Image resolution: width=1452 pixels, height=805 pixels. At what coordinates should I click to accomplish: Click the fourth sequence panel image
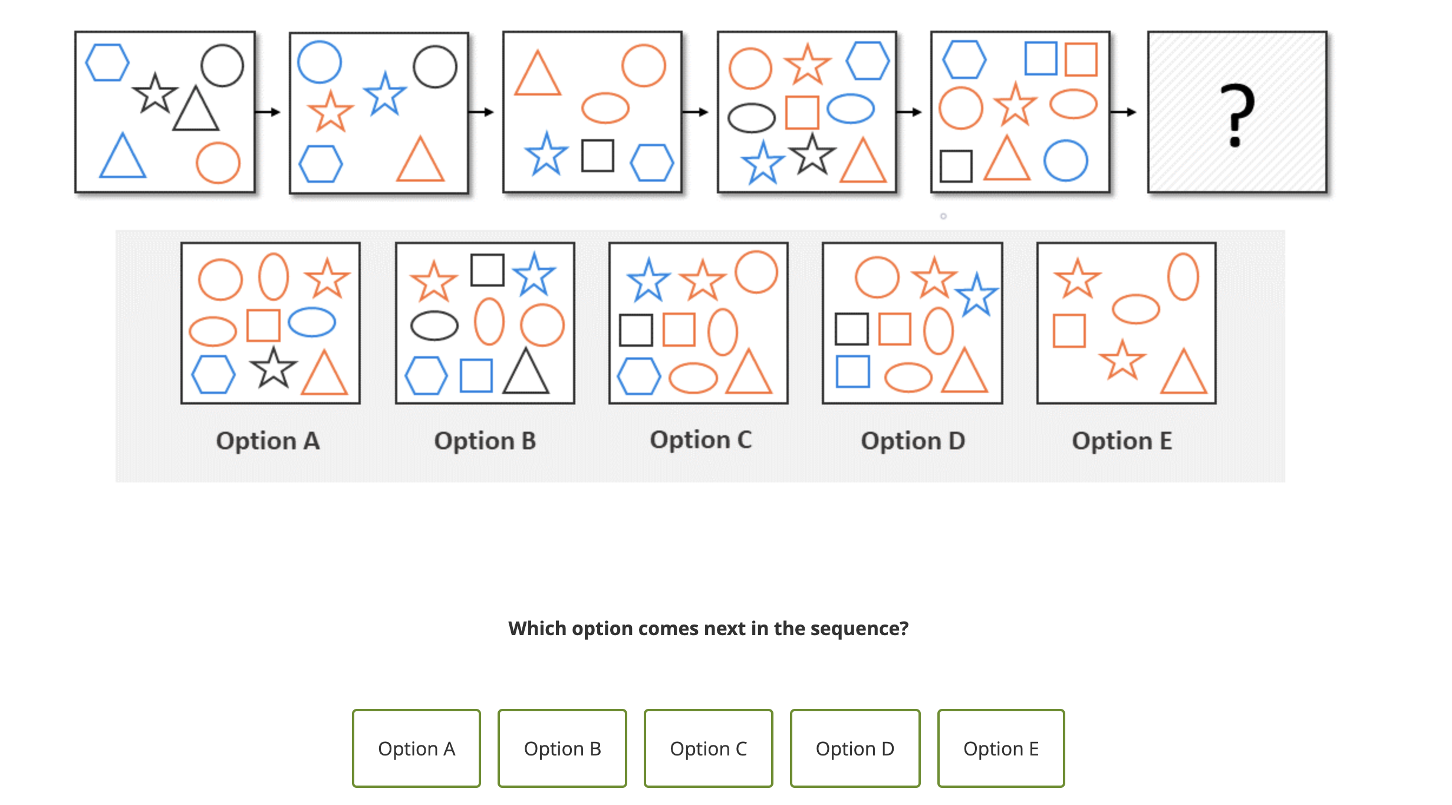[x=807, y=112]
